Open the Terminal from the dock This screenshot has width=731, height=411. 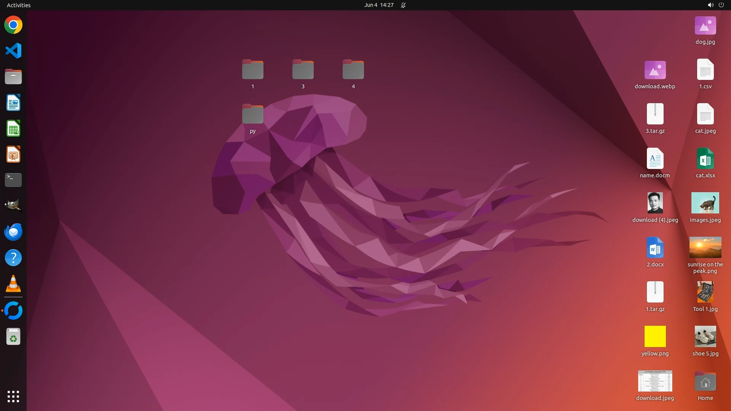(x=13, y=180)
